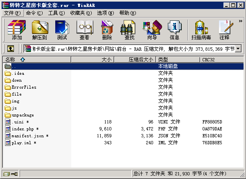Select the unpackage folder

(x=23, y=115)
